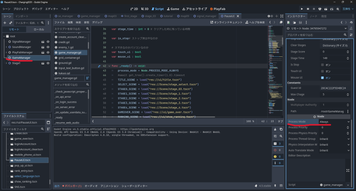Toggle visibility eye of SoundManager node
The image size is (356, 191).
[48, 47]
